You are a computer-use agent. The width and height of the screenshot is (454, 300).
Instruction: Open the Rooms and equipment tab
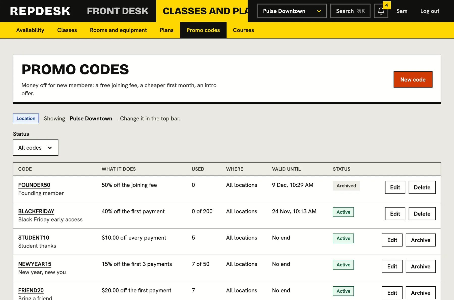coord(118,30)
